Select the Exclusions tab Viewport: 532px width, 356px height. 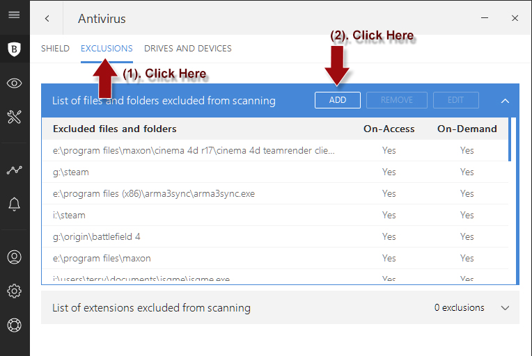(x=107, y=49)
